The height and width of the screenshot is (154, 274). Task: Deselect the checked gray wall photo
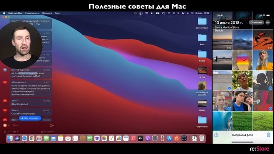coord(222,80)
